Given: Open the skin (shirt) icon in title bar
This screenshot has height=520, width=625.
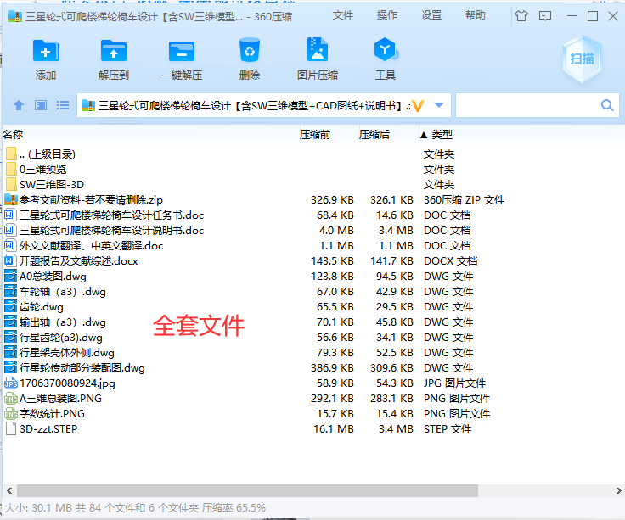Looking at the screenshot, I should [521, 16].
